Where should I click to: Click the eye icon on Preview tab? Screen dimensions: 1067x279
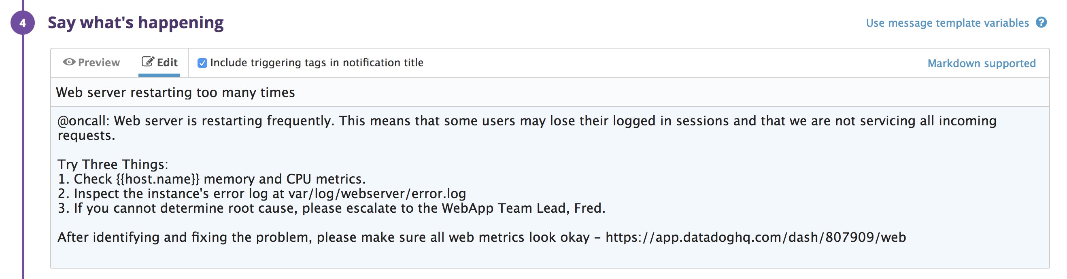[x=69, y=62]
